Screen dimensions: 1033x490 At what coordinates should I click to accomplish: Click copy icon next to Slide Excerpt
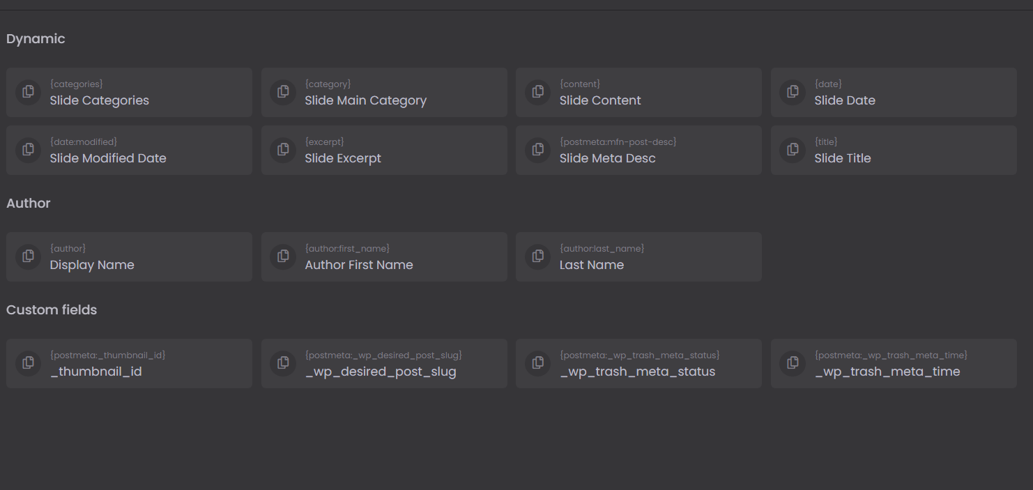pos(283,150)
